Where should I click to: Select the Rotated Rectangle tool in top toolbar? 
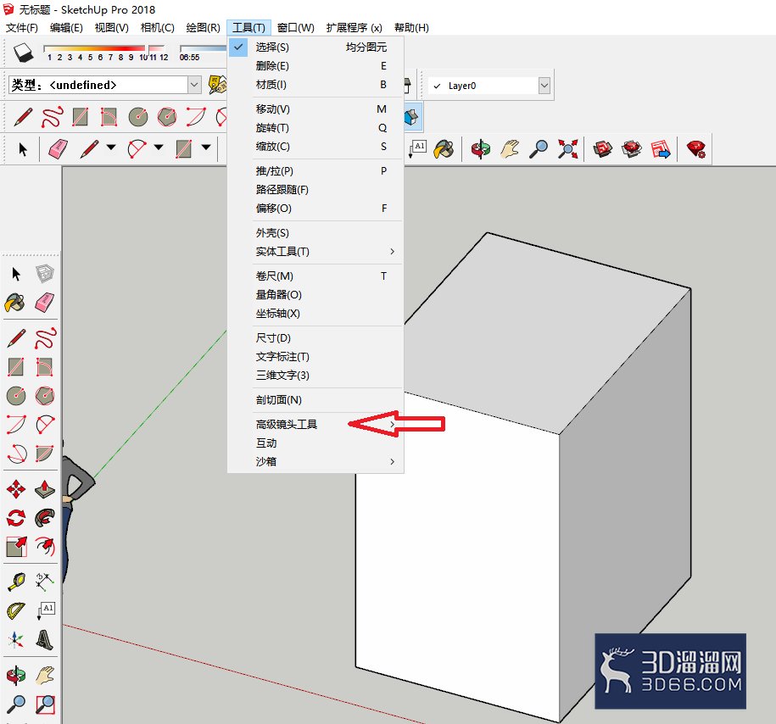point(109,117)
